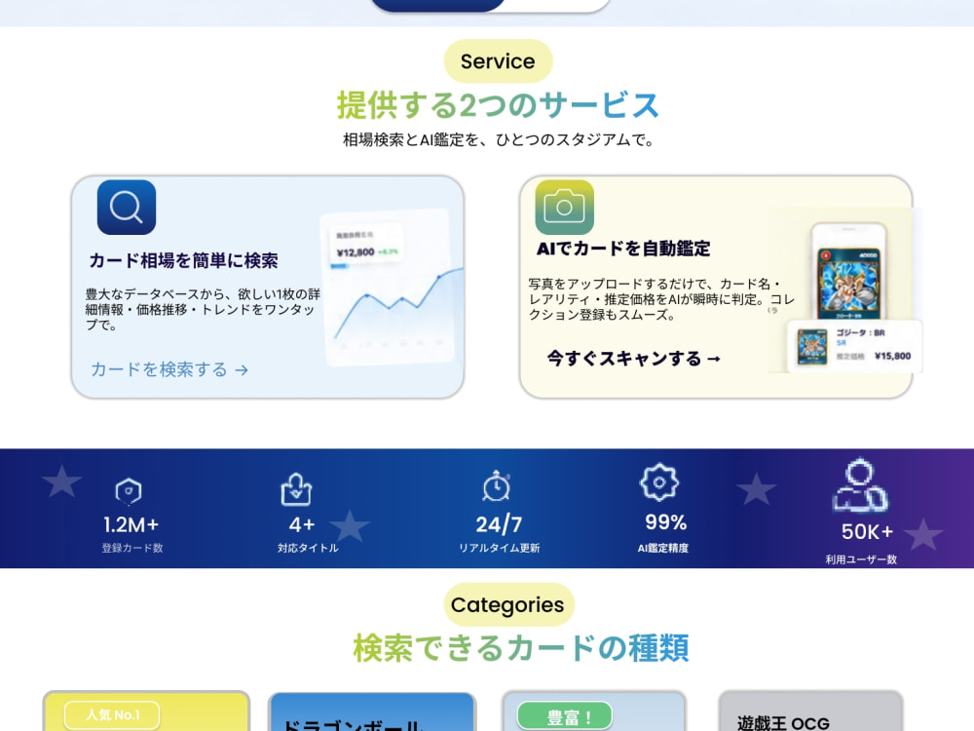Click the AI鑑定精度 label
This screenshot has height=731, width=974.
tap(663, 548)
